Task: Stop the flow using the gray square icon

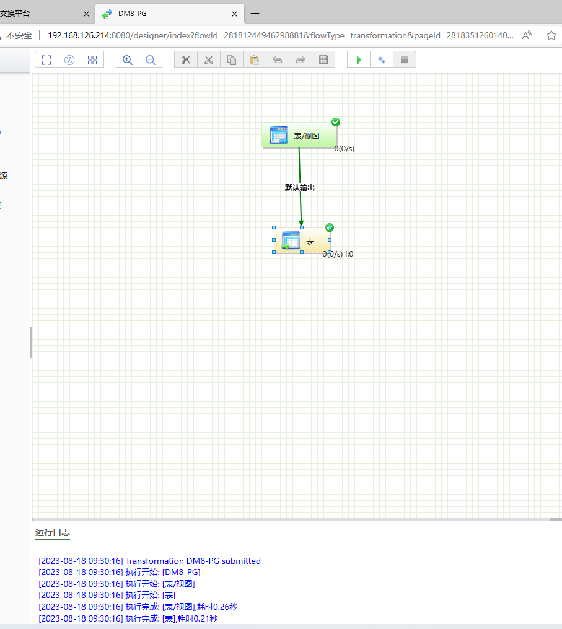Action: (404, 59)
